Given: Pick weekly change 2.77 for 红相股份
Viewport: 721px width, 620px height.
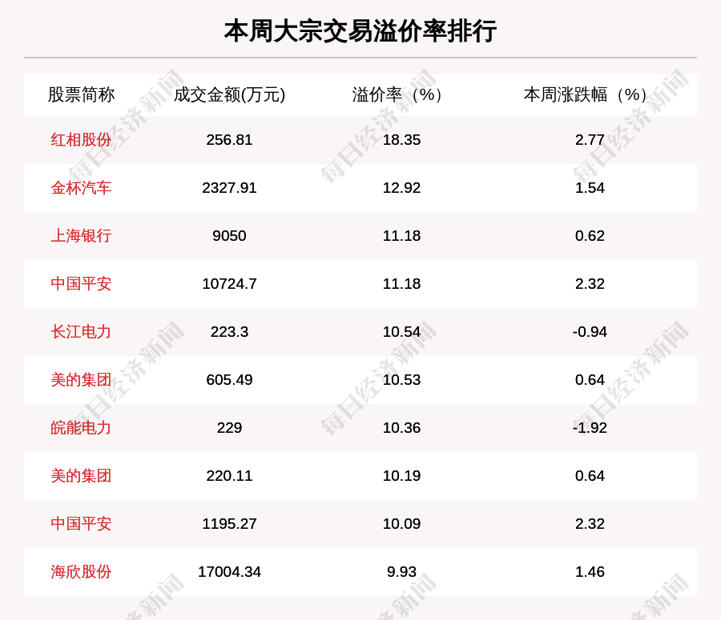Looking at the screenshot, I should pos(590,140).
